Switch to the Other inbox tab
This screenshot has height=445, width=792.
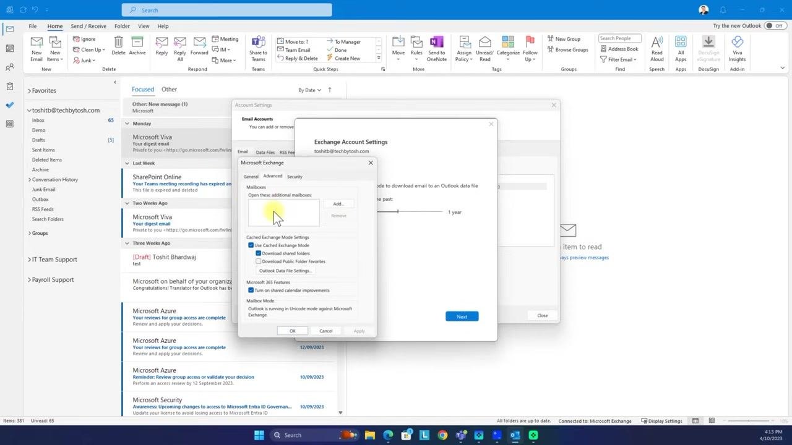(x=169, y=89)
